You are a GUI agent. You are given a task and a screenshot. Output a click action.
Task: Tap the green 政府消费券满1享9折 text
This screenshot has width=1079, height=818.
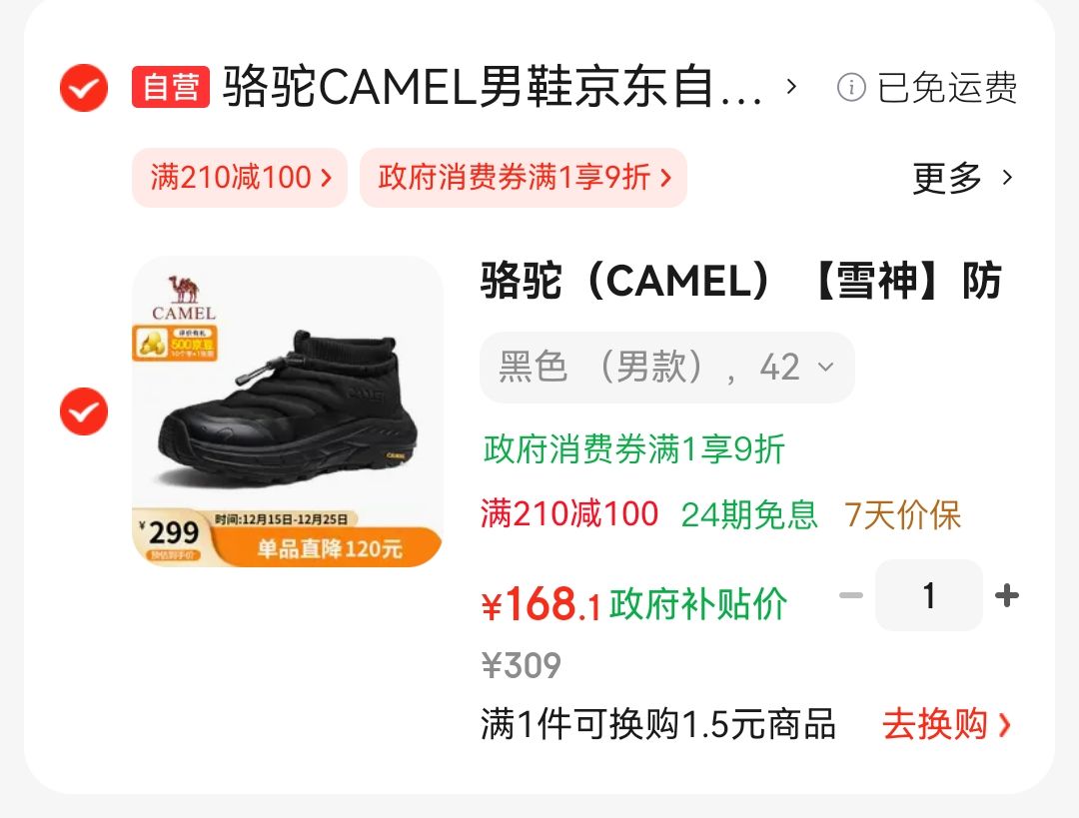(x=633, y=449)
